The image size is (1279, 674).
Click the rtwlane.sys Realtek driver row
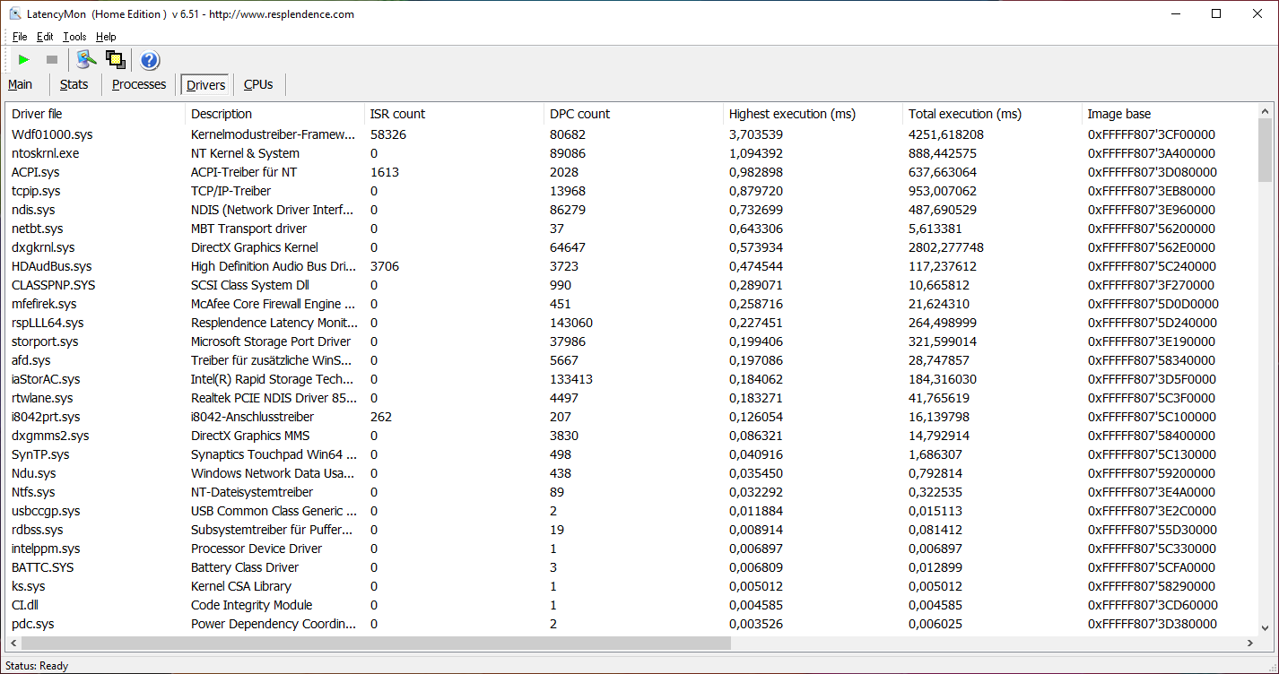631,398
